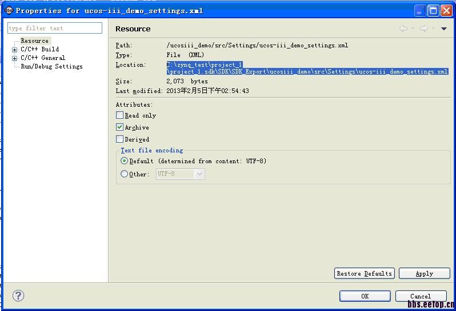Screen dimensions: 456x311
Task: Select Resource in the property tree
Action: [35, 41]
